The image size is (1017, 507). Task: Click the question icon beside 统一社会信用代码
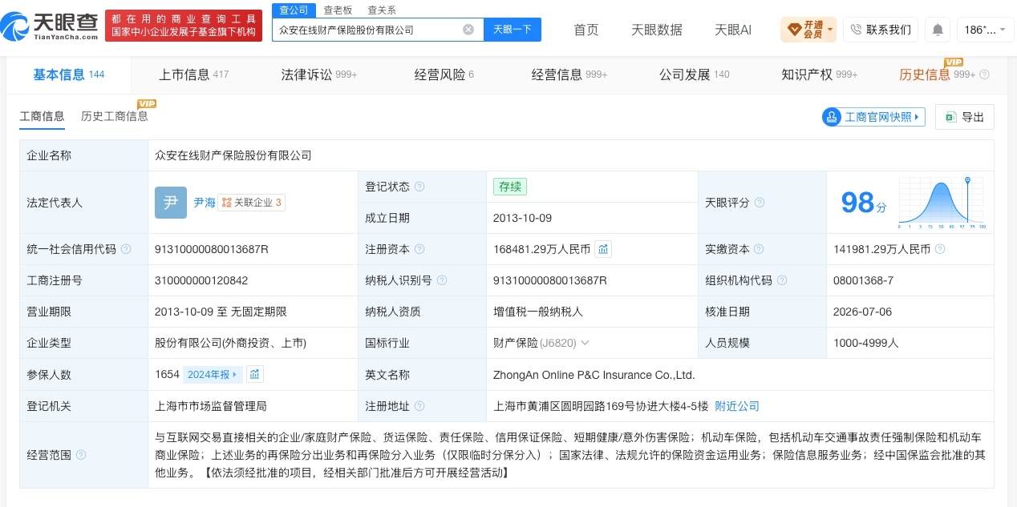pyautogui.click(x=125, y=249)
